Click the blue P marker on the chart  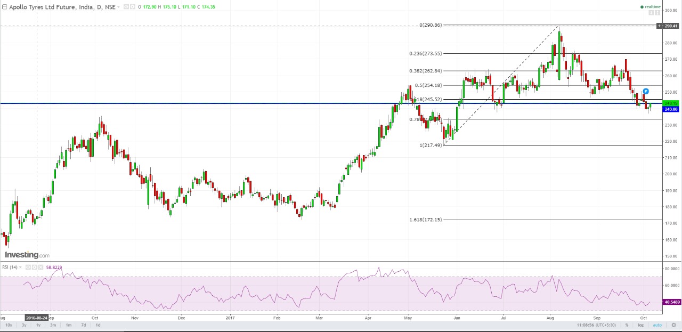(x=646, y=91)
